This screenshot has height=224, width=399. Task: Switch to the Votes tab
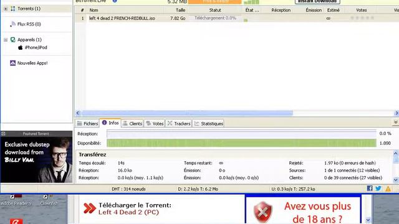155,123
